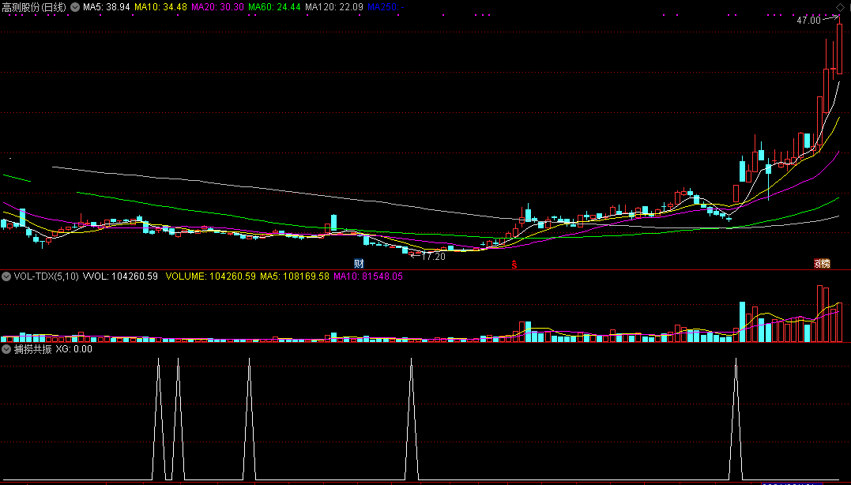Click the MA20: 30.30 label
Image resolution: width=851 pixels, height=485 pixels.
(x=217, y=7)
